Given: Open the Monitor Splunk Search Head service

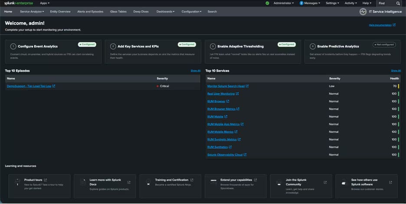Looking at the screenshot, I should click(x=226, y=86).
